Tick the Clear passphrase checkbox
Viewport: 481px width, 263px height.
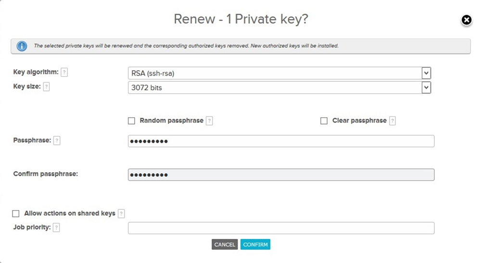click(x=324, y=121)
